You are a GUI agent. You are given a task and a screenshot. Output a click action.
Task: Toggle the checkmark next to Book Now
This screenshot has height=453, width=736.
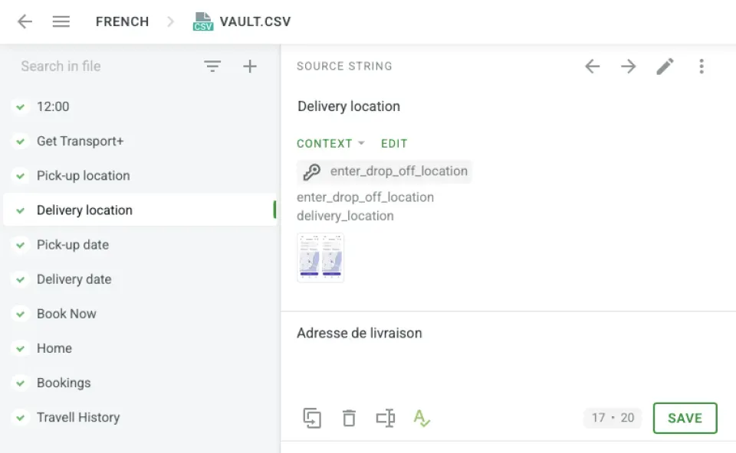[x=21, y=314]
